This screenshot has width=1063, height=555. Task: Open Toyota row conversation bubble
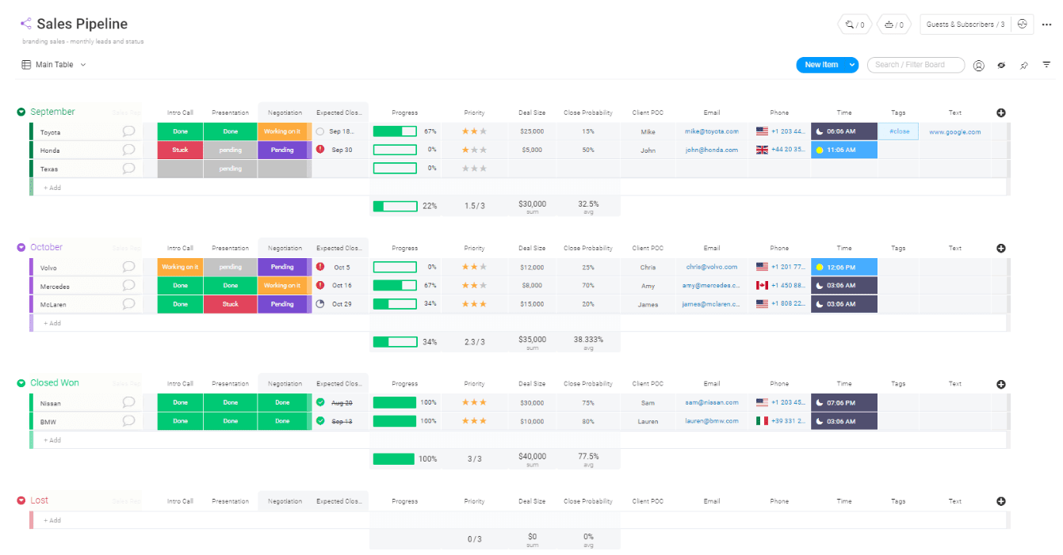(x=129, y=131)
